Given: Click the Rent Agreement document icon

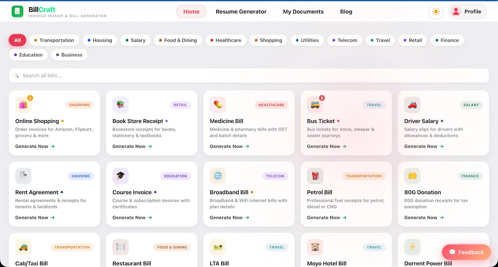Looking at the screenshot, I should click(23, 176).
